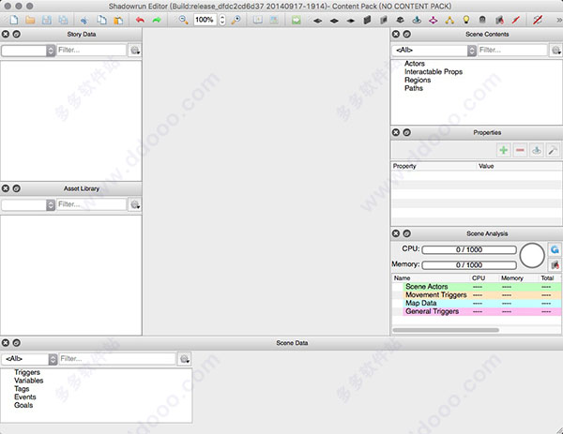The image size is (563, 434).
Task: Open Scene Contents filter options gear menu
Action: pos(556,51)
